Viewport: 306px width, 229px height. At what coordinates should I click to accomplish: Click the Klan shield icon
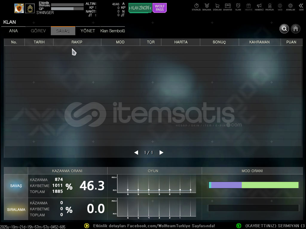pos(238,6)
